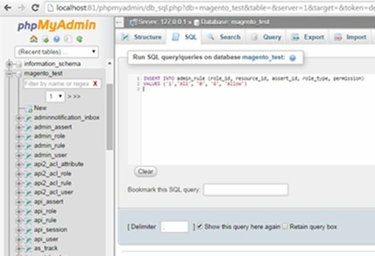This screenshot has width=375, height=256.
Task: Click the database icon in the breadcrumb
Action: pyautogui.click(x=197, y=22)
